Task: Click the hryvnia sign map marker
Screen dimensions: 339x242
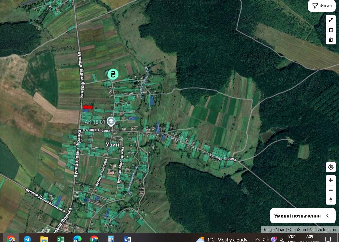Action: coord(113,74)
